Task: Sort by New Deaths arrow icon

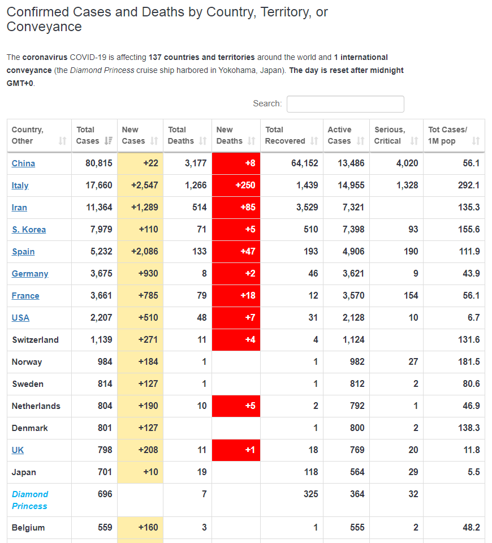Action: [x=251, y=141]
